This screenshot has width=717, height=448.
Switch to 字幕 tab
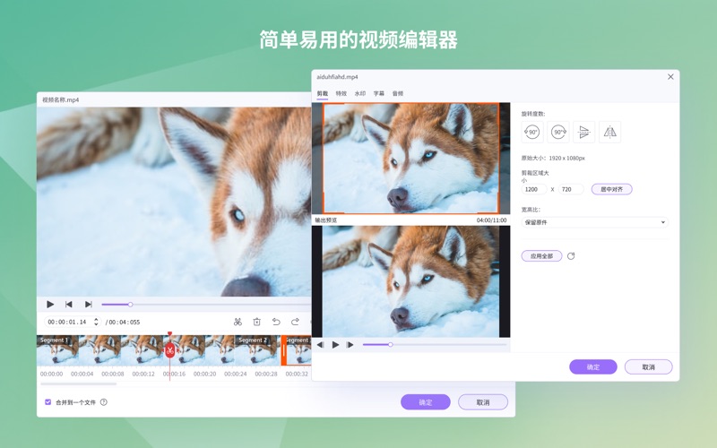coord(378,93)
